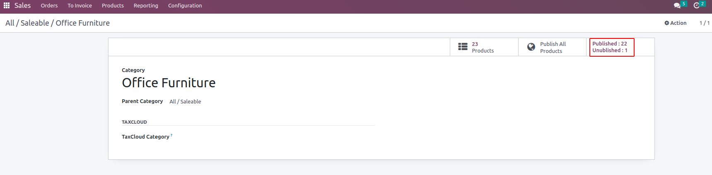Viewport: 712px width, 175px height.
Task: Open the conversations chat bubble icon
Action: coord(677,5)
